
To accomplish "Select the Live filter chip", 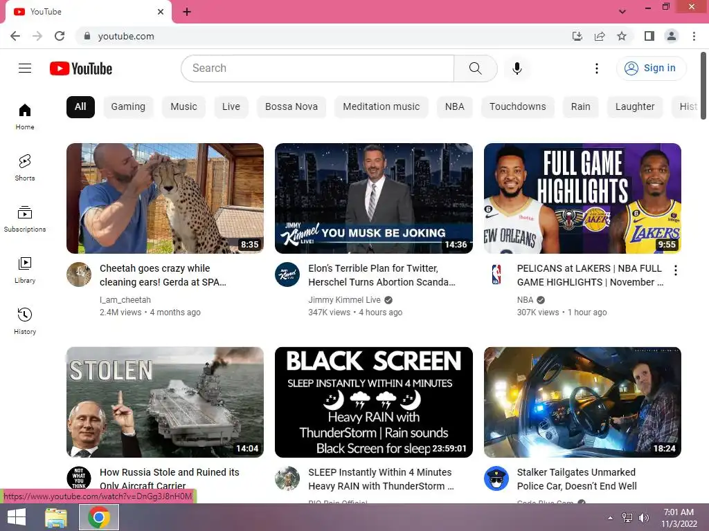I will click(x=231, y=107).
